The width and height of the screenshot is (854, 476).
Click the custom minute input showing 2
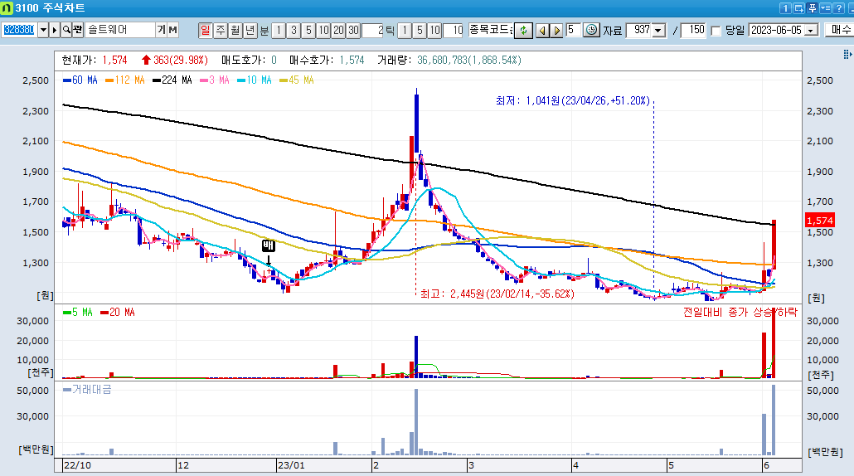pos(373,30)
